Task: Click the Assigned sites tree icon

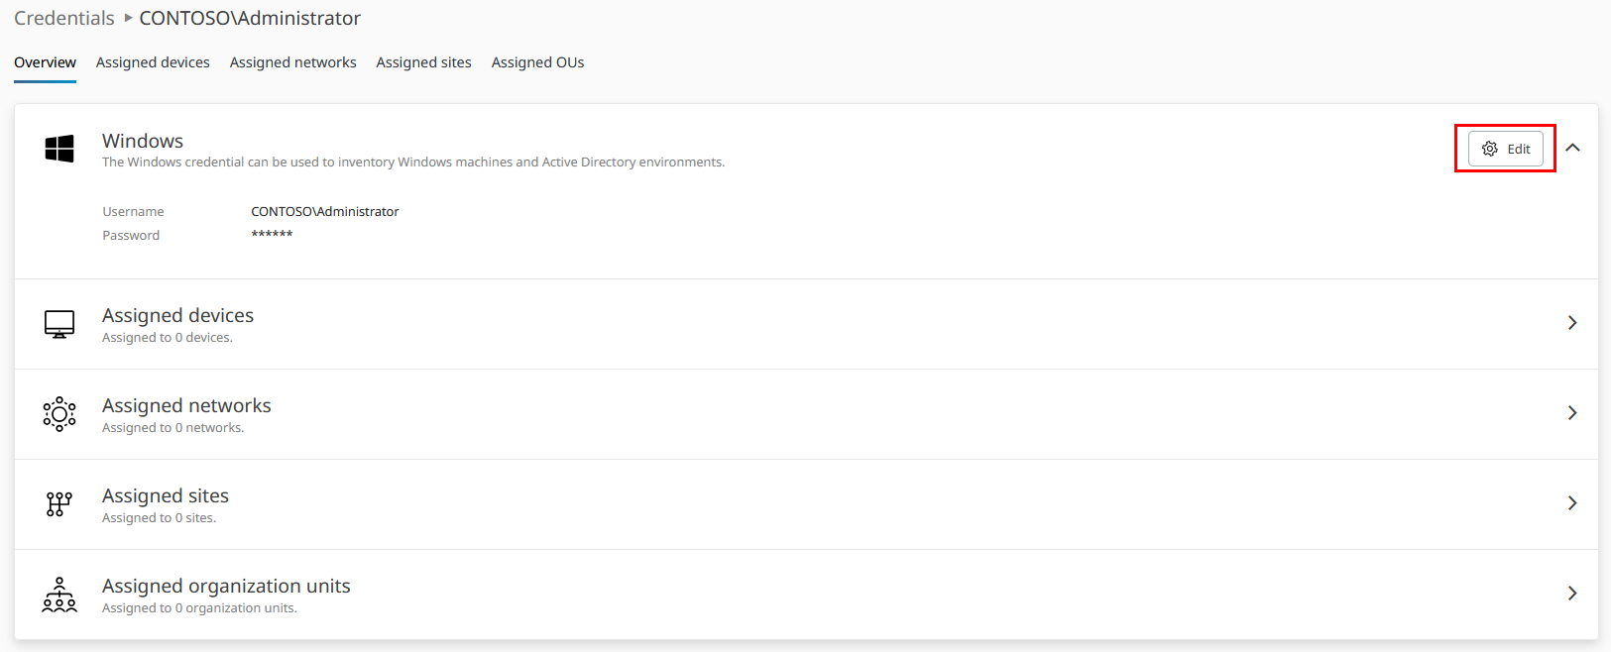Action: coord(59,504)
